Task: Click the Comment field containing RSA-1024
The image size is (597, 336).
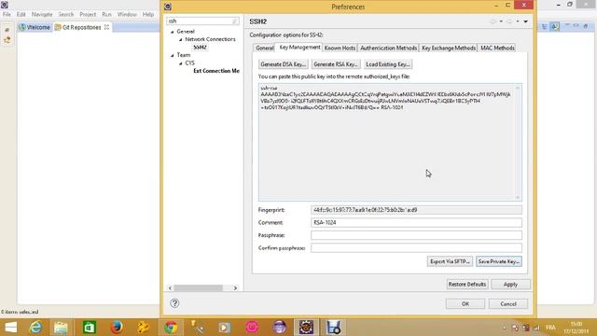Action: click(416, 222)
